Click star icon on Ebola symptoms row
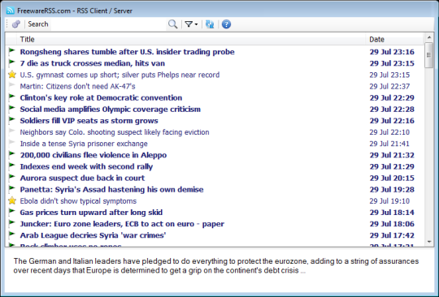The image size is (439, 297). coord(12,200)
